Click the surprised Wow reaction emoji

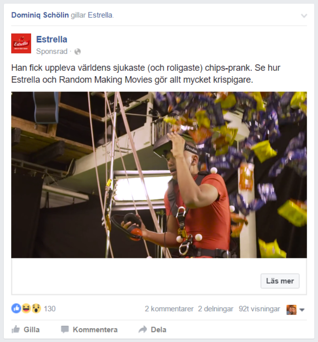tap(36, 308)
